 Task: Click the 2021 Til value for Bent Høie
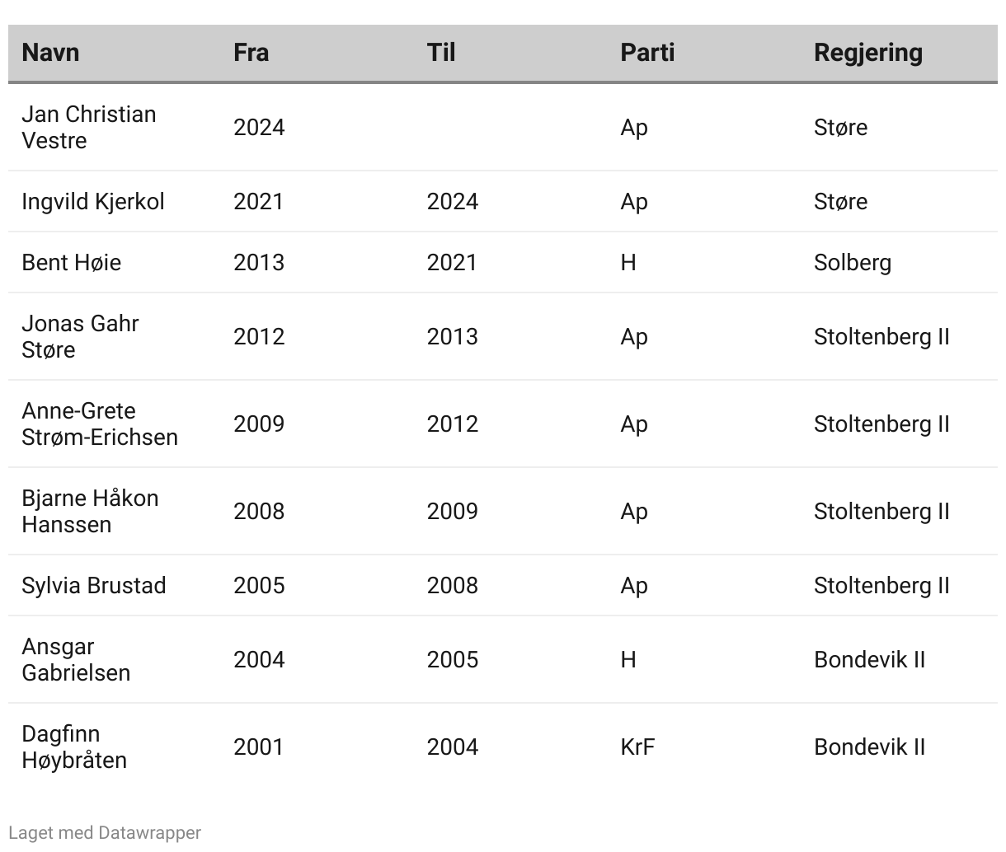click(x=452, y=263)
